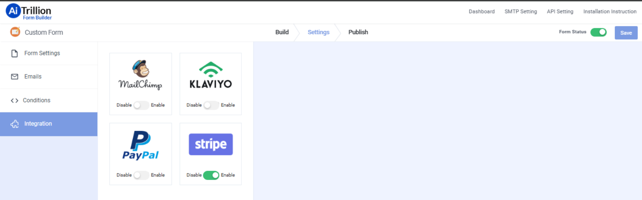The height and width of the screenshot is (200, 642).
Task: Toggle the Klaviyo integration switch
Action: tap(211, 105)
